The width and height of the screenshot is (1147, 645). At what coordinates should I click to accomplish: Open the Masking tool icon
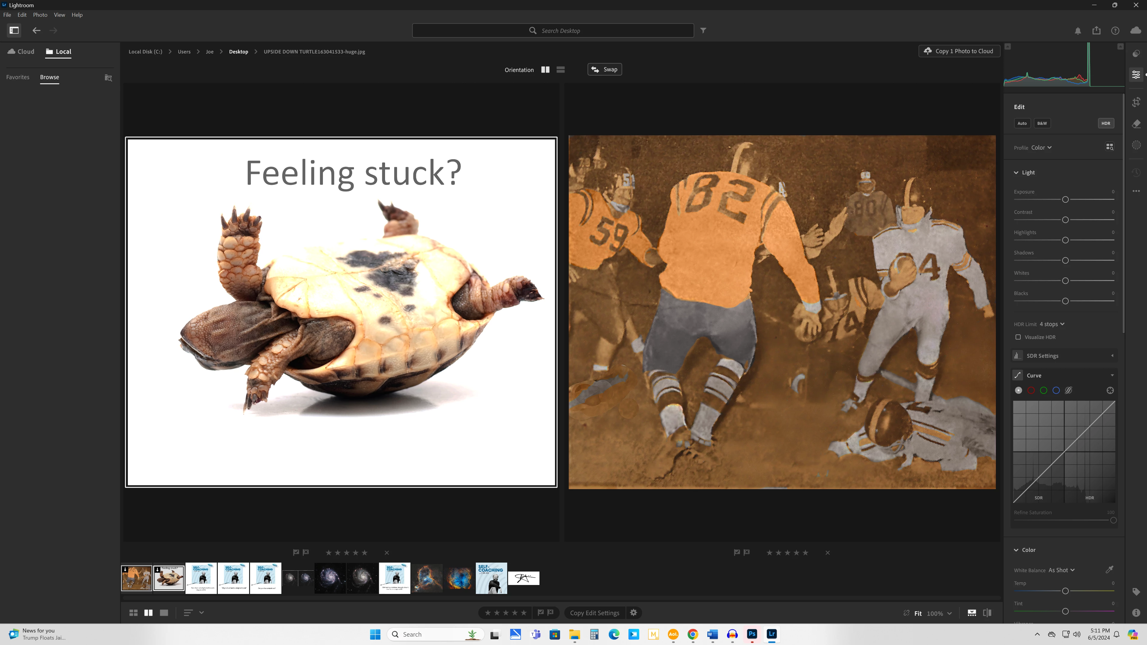tap(1136, 145)
